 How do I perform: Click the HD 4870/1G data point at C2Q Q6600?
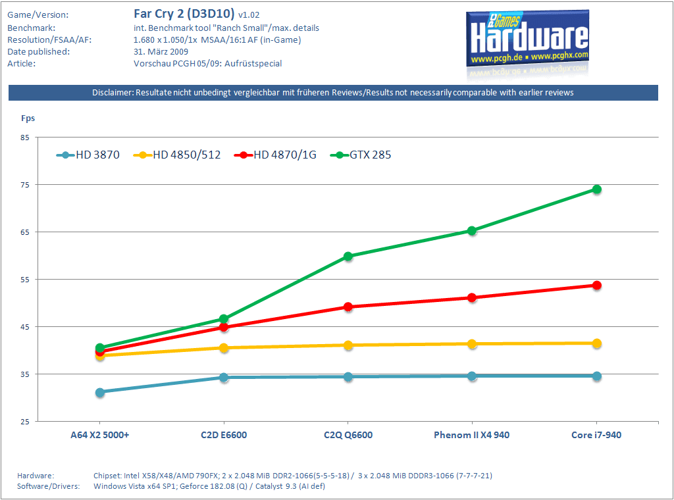348,307
